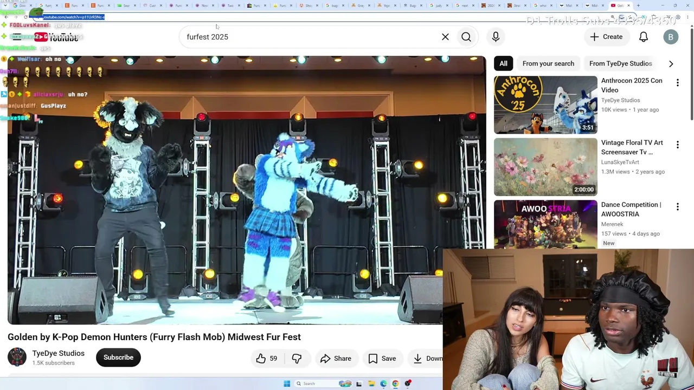
Task: Open OBS Studio from the taskbar
Action: pyautogui.click(x=408, y=383)
